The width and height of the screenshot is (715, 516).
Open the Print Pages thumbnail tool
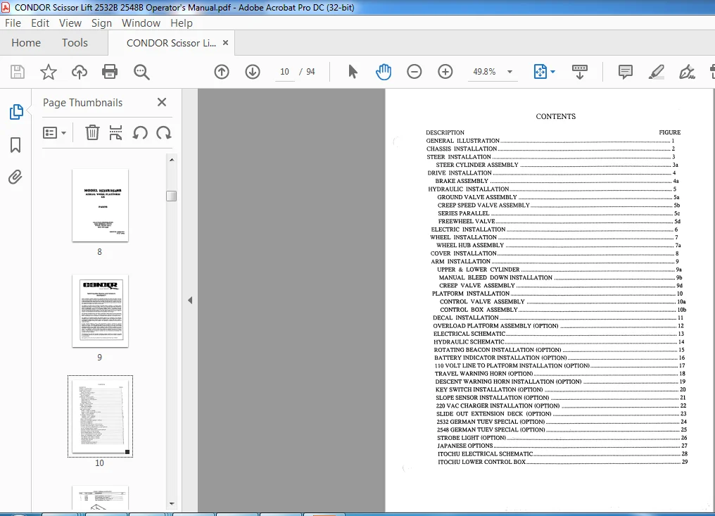pyautogui.click(x=116, y=133)
